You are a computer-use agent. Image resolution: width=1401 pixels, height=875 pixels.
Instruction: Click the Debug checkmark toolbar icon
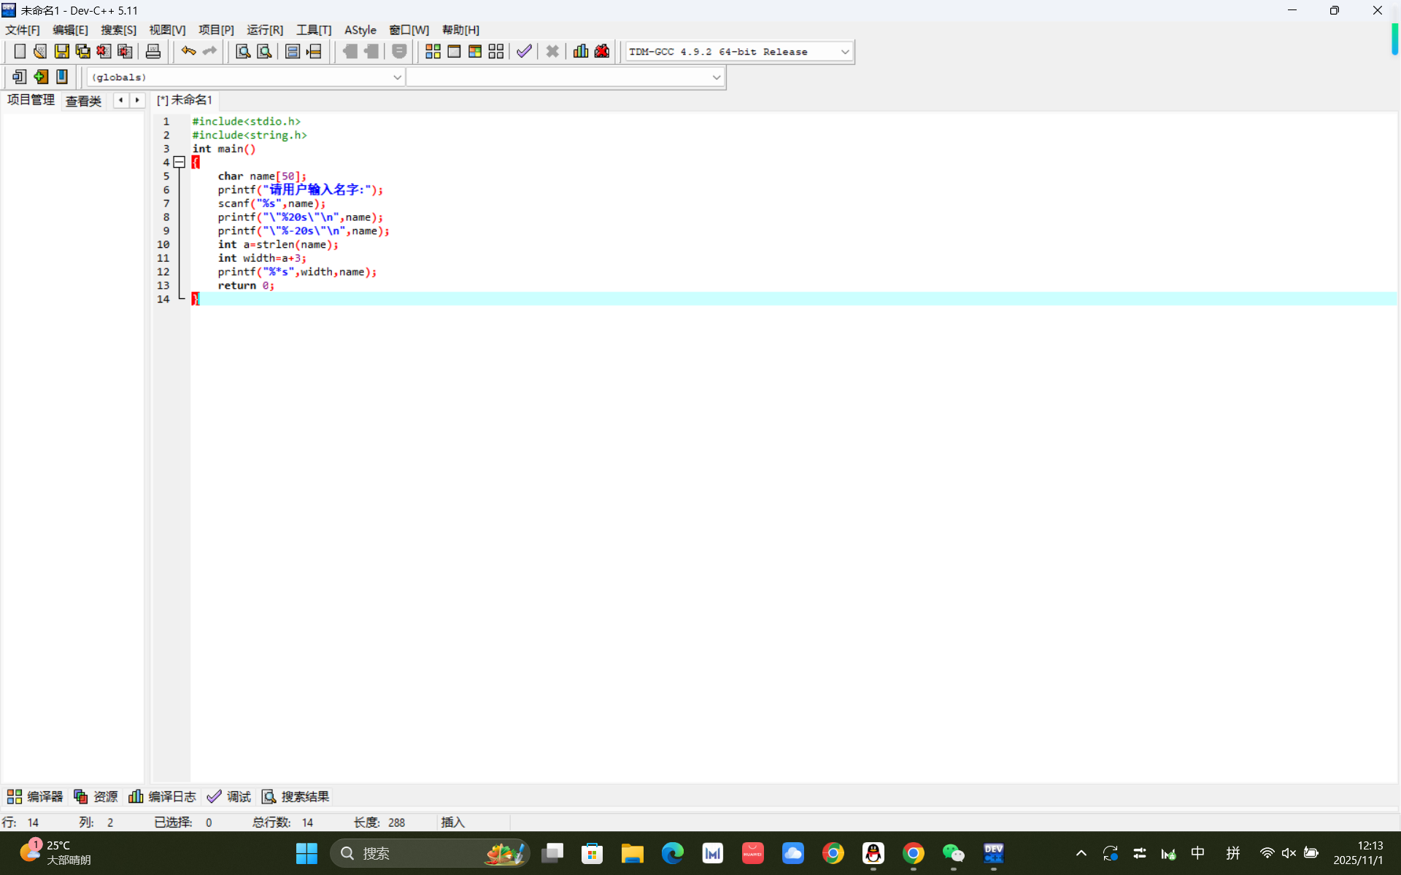click(524, 51)
